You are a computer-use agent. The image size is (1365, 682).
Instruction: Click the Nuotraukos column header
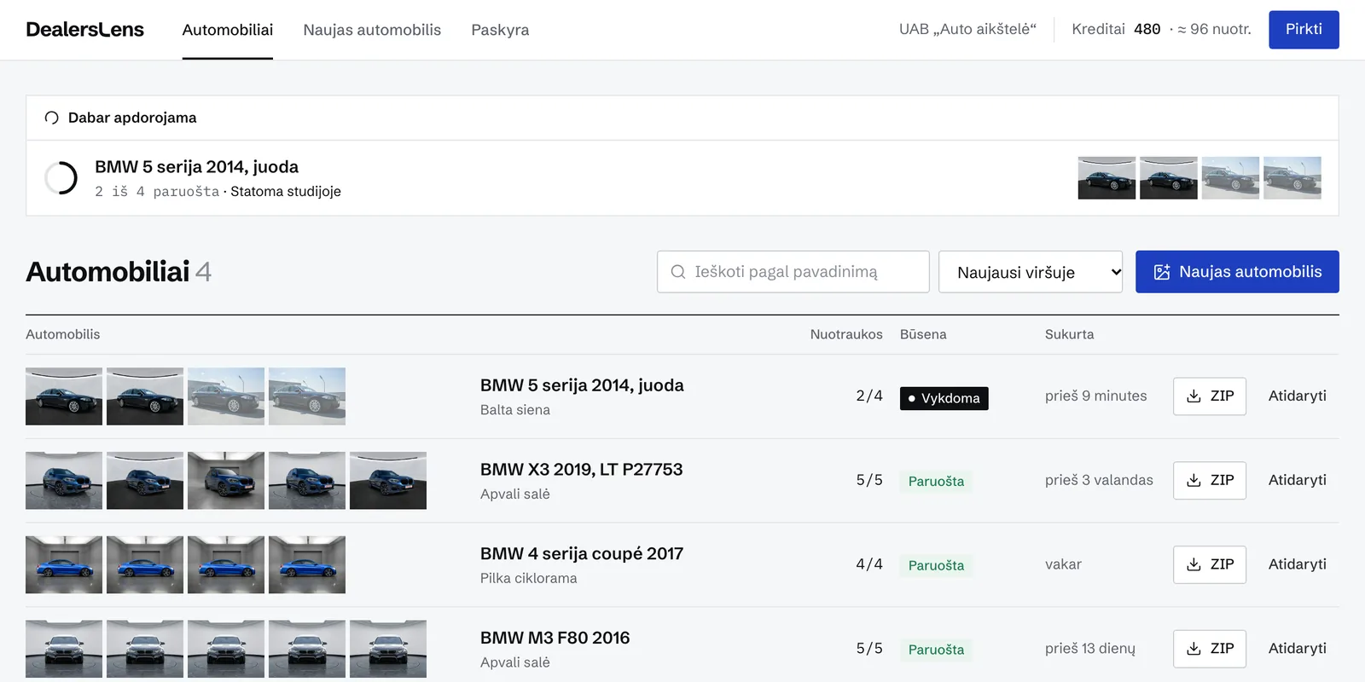(846, 335)
